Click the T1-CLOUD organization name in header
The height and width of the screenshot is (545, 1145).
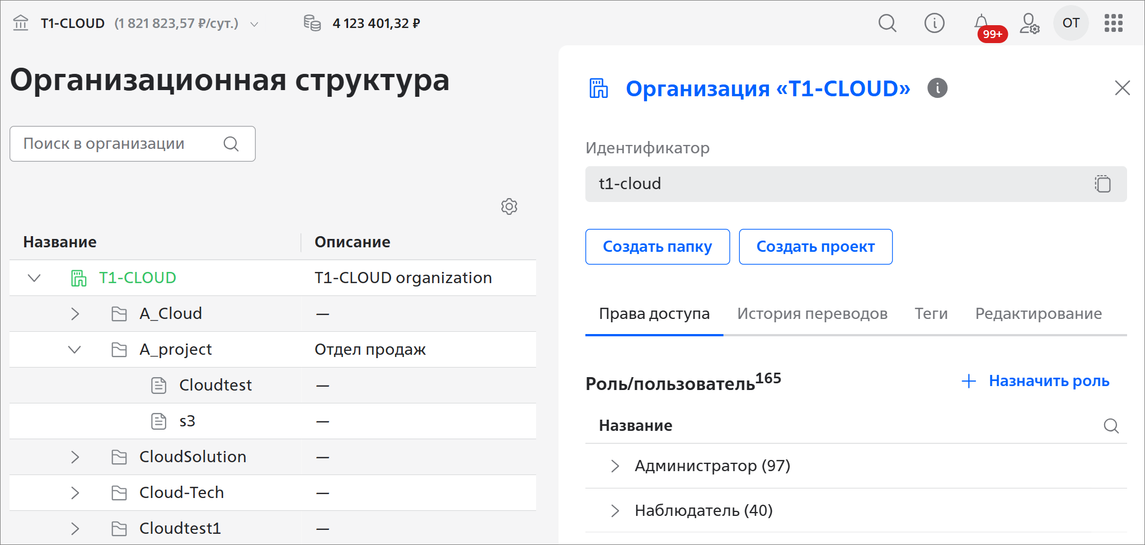click(x=73, y=24)
